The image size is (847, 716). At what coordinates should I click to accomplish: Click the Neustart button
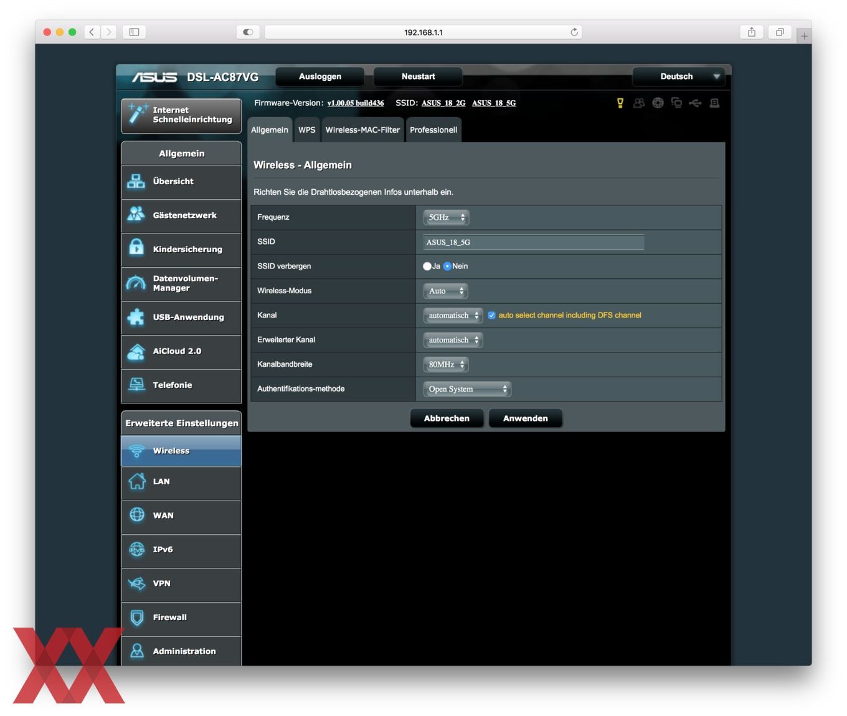click(x=418, y=77)
